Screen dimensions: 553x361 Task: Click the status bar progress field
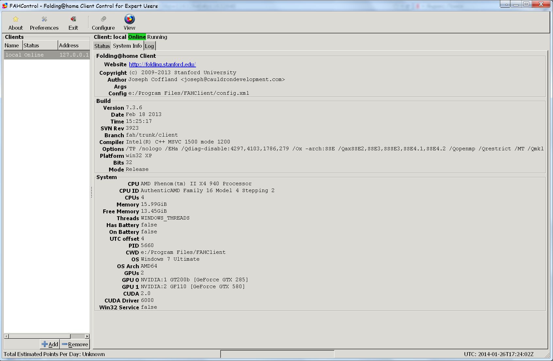pyautogui.click(x=277, y=354)
